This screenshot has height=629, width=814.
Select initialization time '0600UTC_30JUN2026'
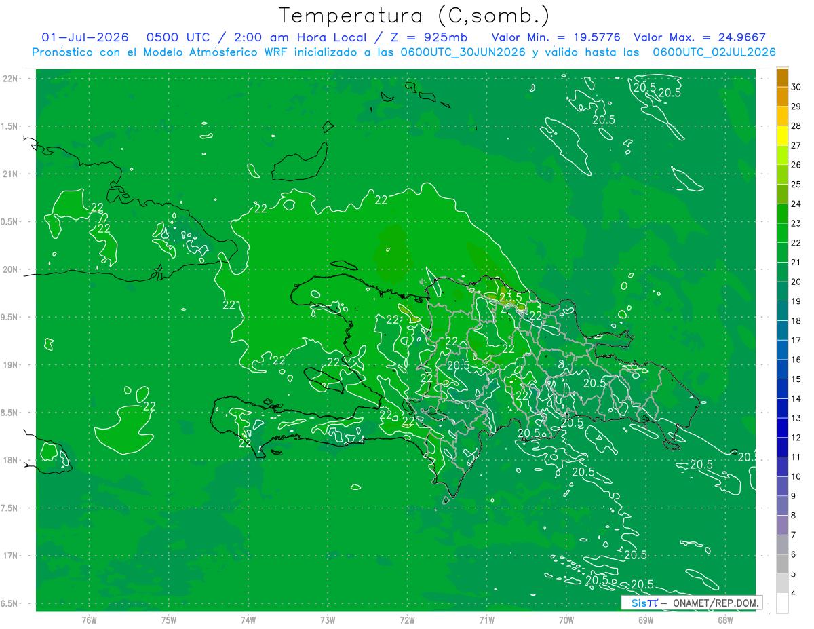(x=462, y=52)
